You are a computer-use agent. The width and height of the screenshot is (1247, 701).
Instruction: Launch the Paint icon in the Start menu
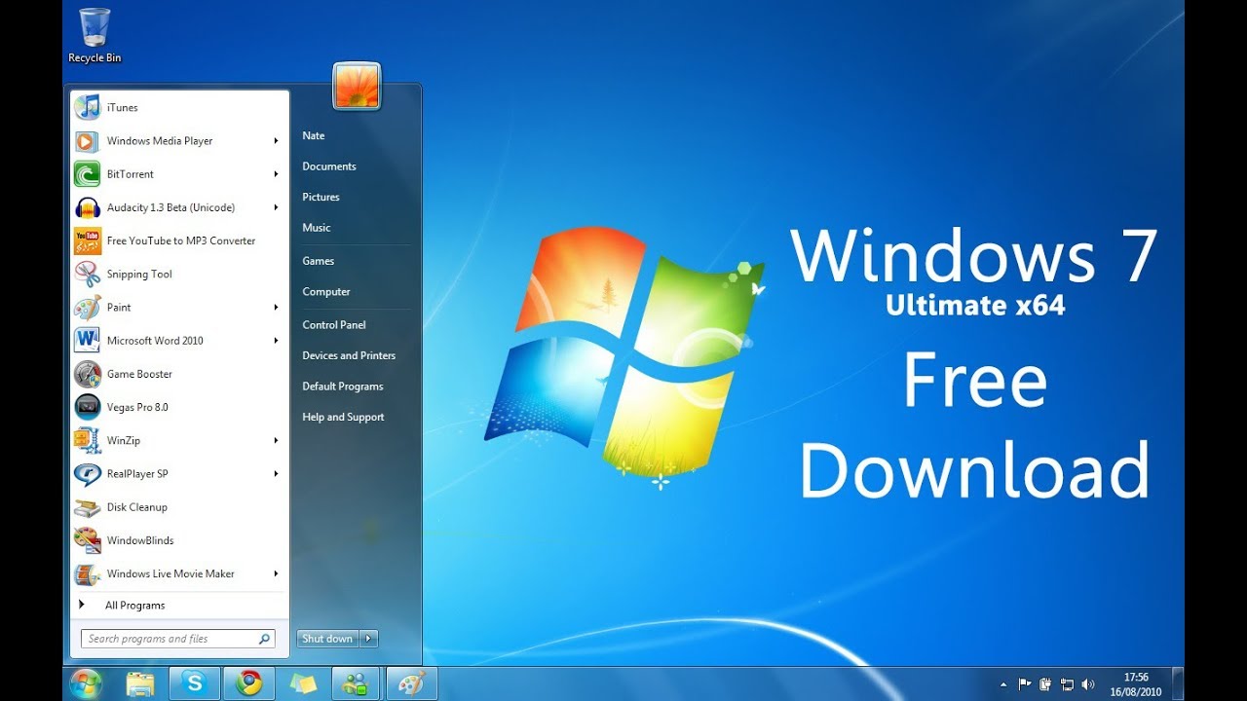point(88,308)
